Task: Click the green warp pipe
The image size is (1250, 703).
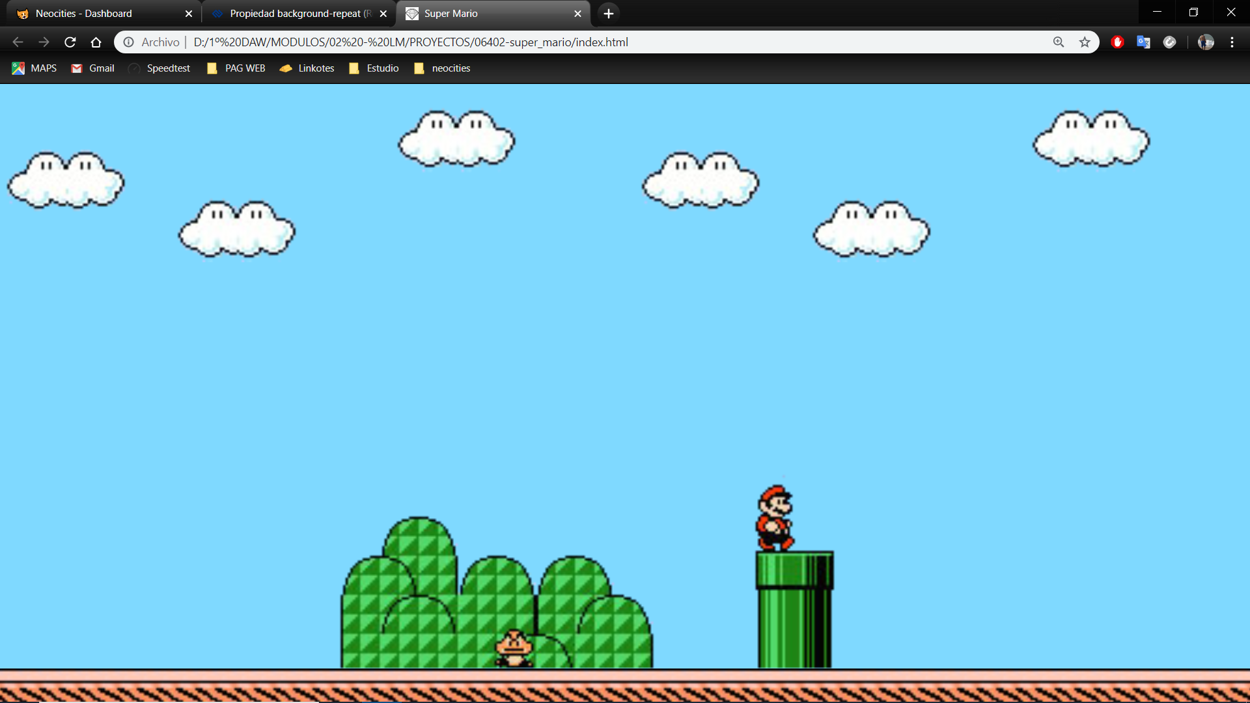Action: (x=794, y=609)
